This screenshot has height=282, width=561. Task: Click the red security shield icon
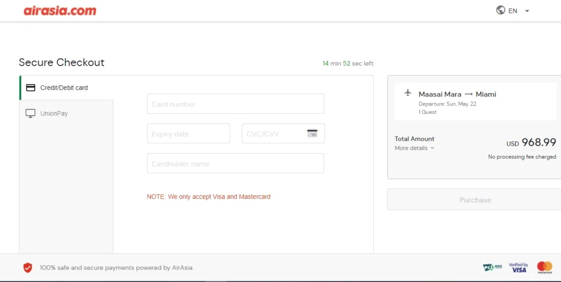(28, 267)
